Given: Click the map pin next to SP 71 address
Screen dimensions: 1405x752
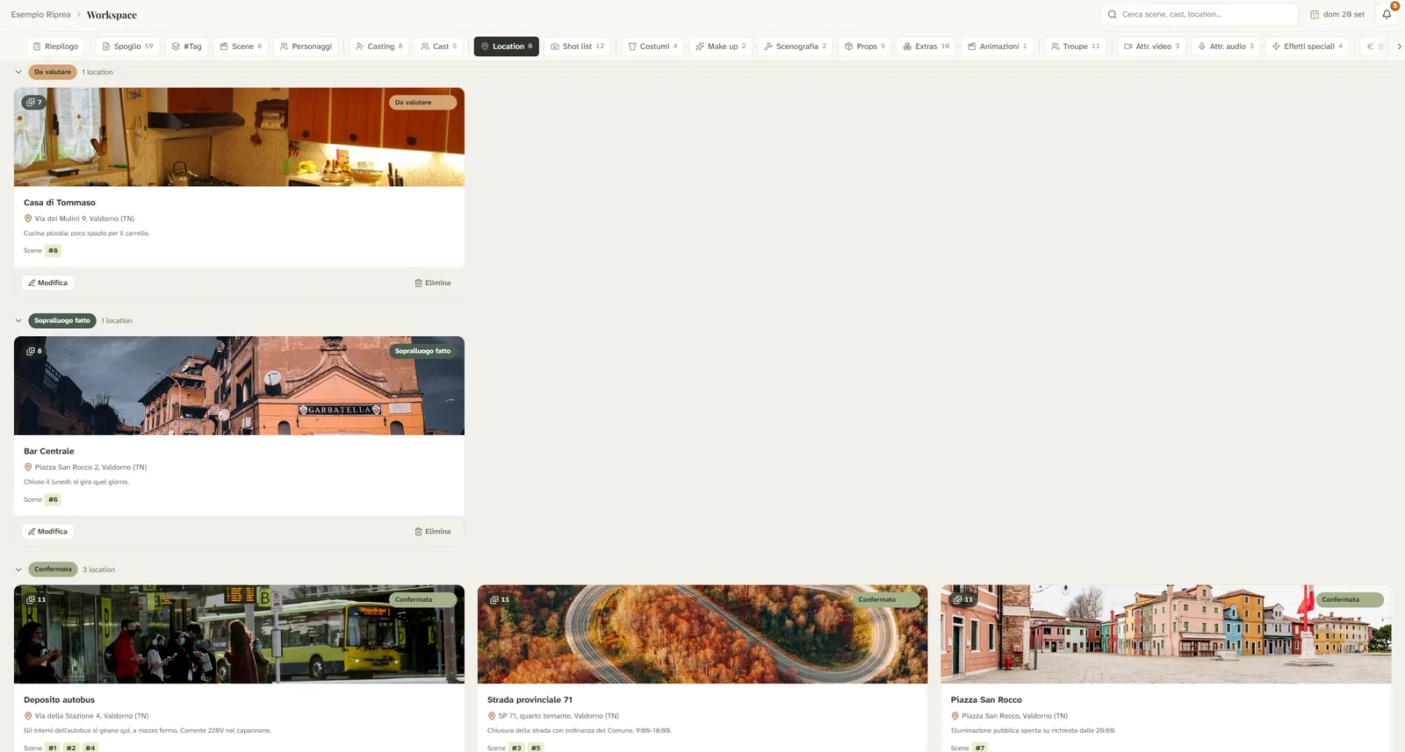Looking at the screenshot, I should point(492,716).
